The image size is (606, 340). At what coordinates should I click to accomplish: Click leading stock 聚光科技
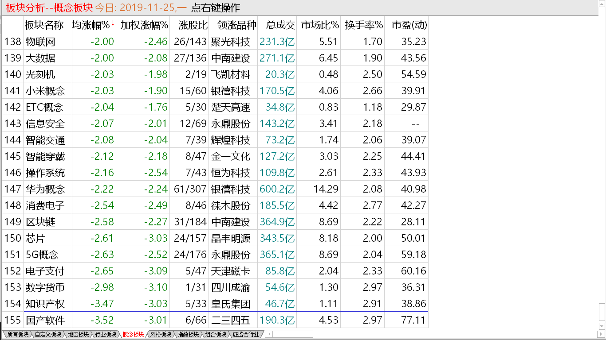(x=231, y=42)
